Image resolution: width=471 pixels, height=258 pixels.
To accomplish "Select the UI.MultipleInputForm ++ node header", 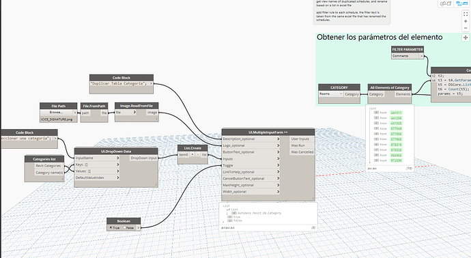I will coord(268,132).
